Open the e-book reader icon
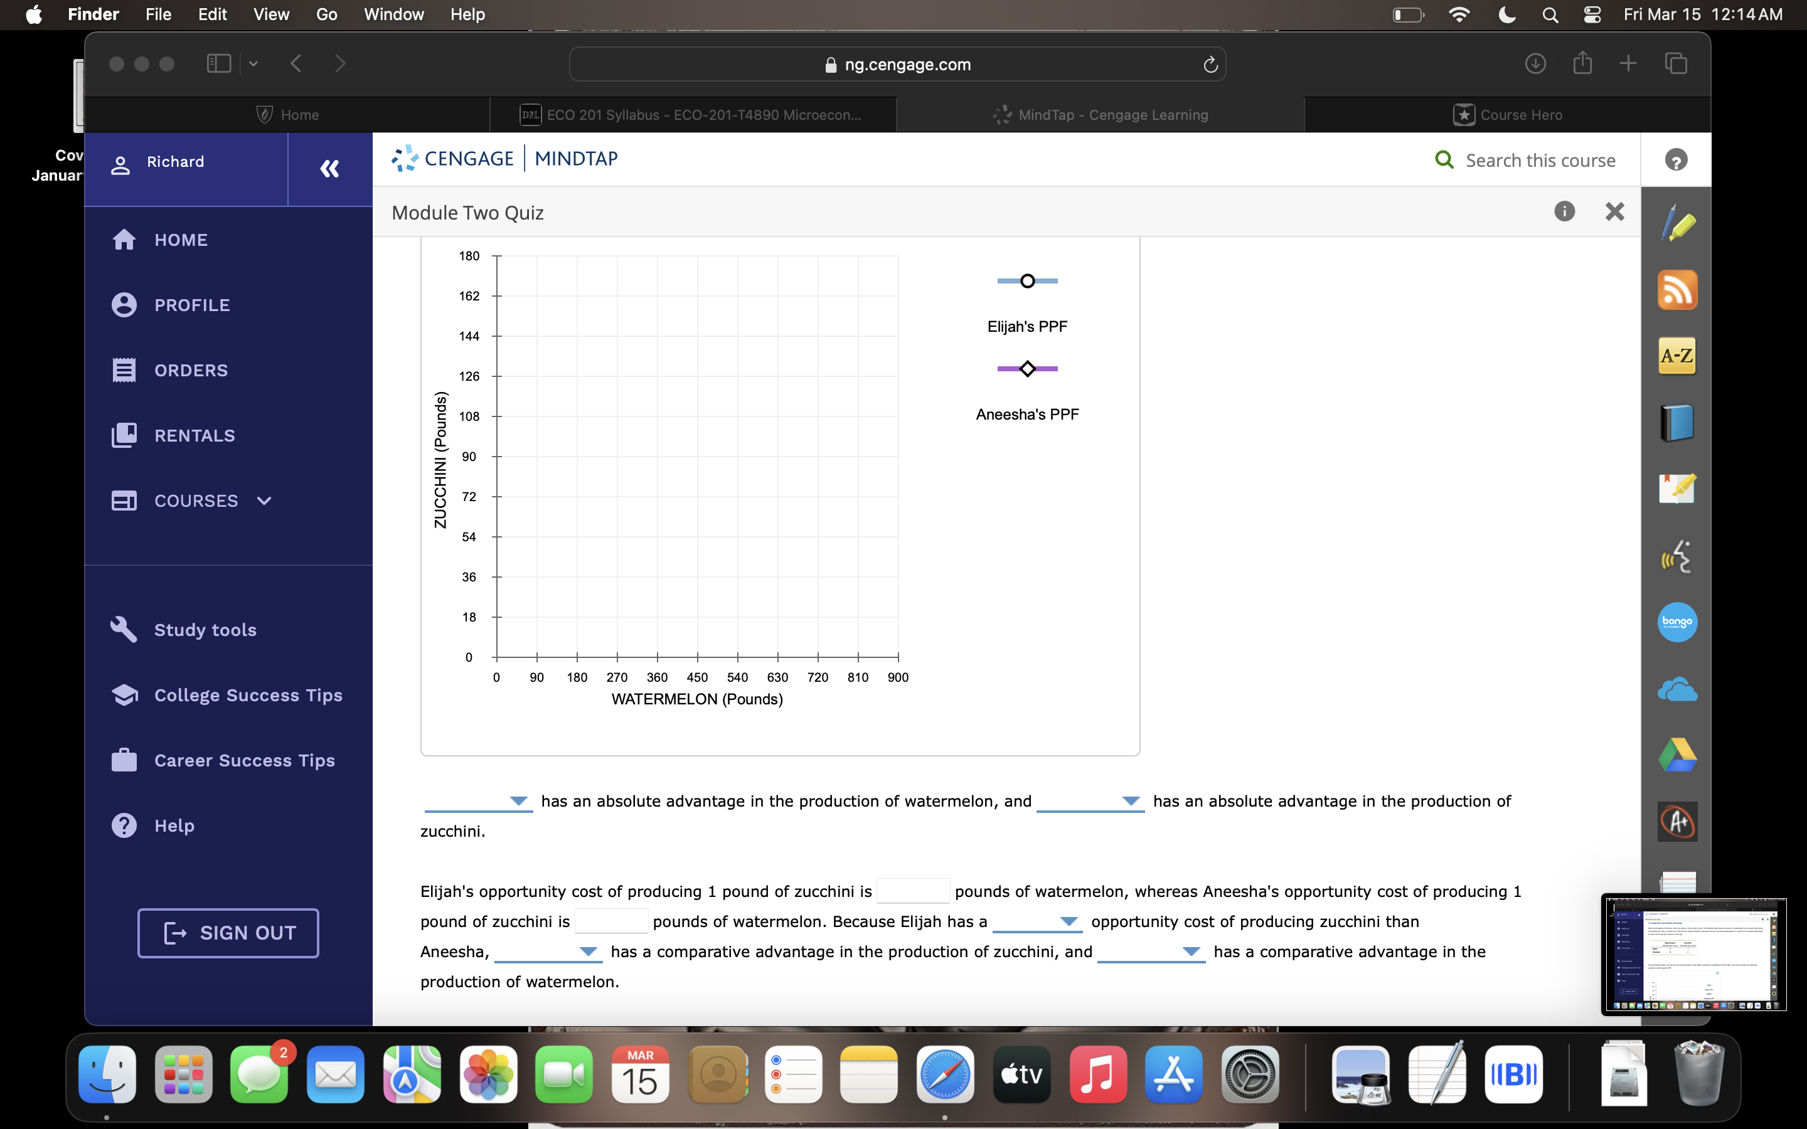The image size is (1807, 1129). (x=1677, y=422)
